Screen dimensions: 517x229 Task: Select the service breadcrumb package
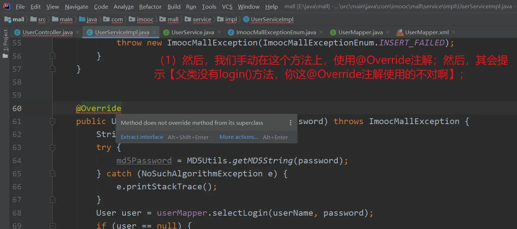(198, 19)
